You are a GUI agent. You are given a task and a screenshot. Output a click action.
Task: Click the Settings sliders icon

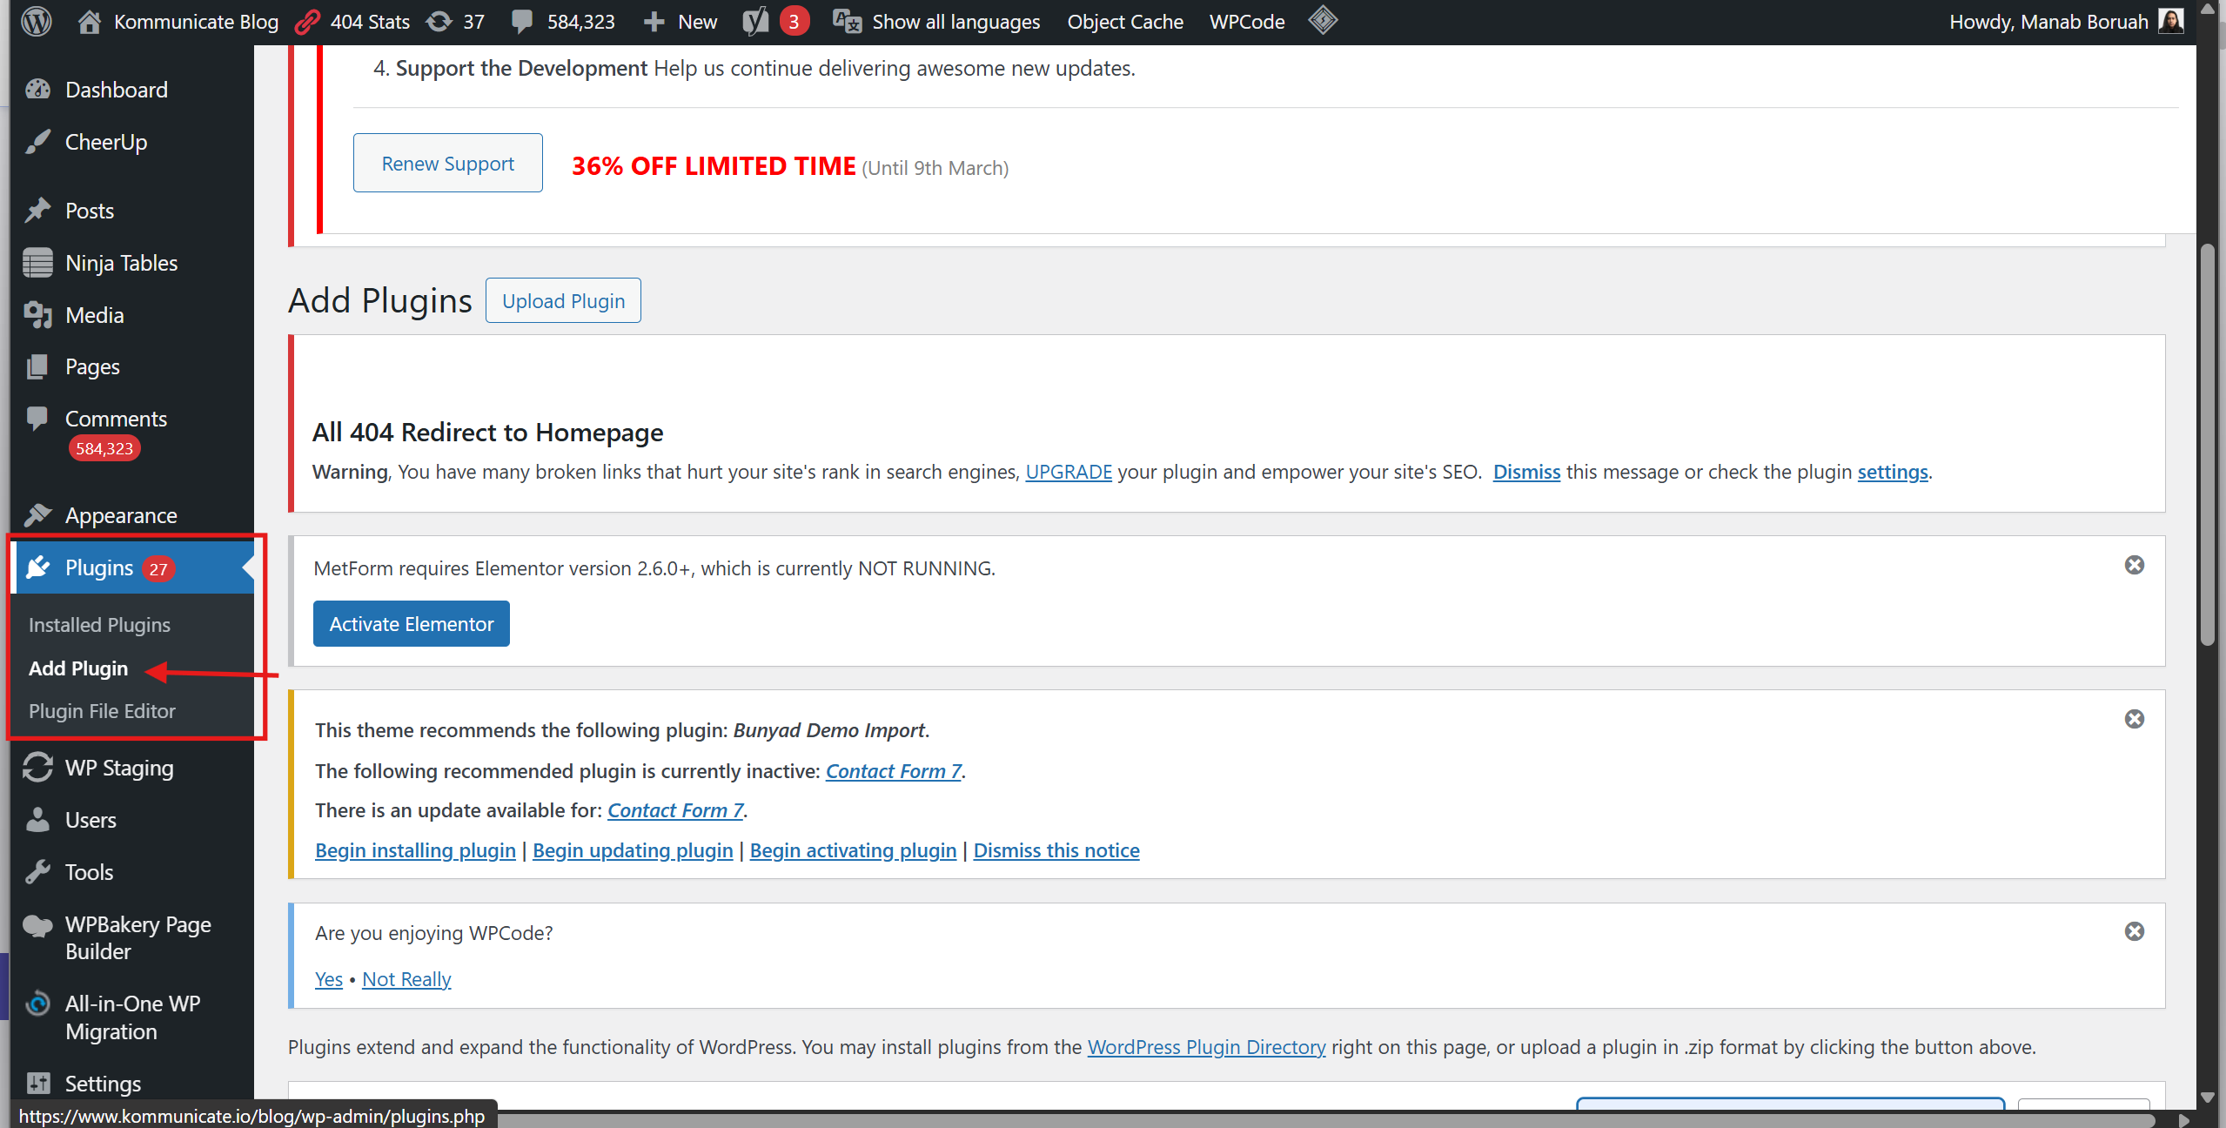[x=37, y=1083]
